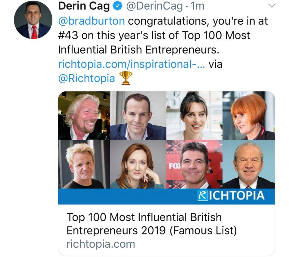Click photo of grey-bearded man in tie

248,164
